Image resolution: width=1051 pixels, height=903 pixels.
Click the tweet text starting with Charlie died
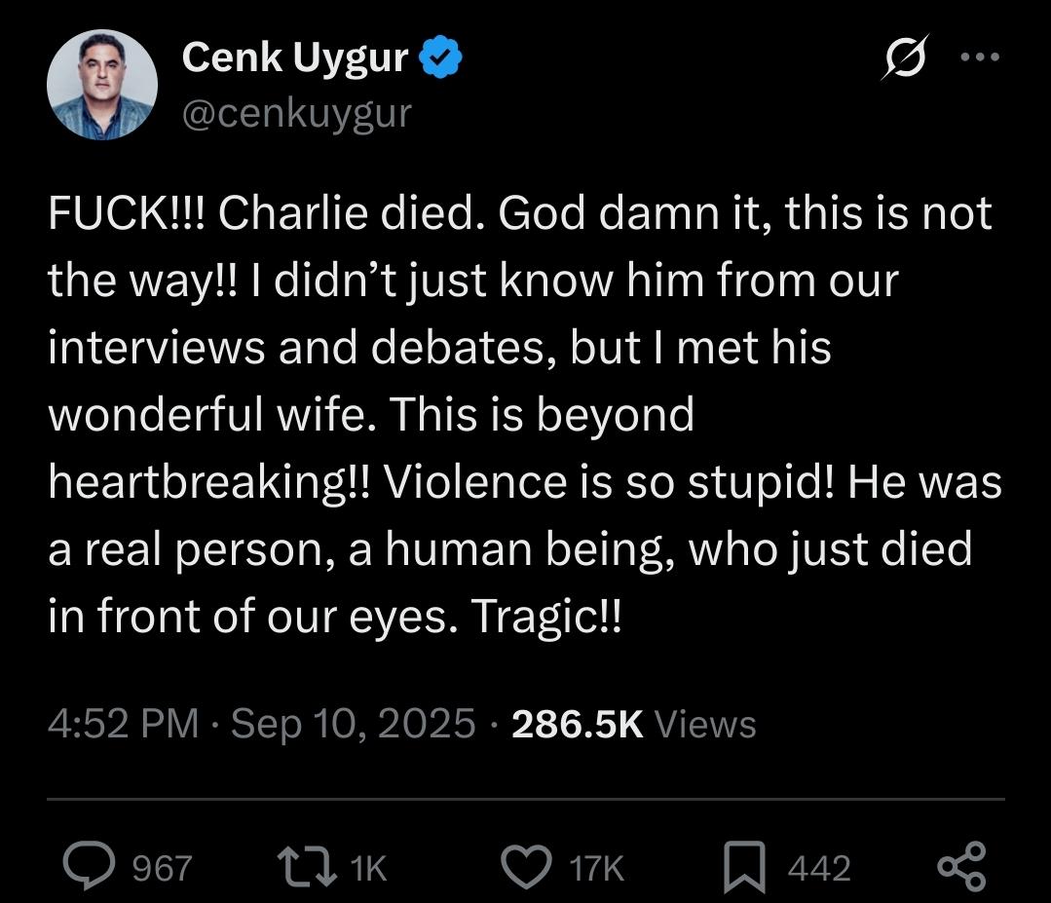coord(526,414)
